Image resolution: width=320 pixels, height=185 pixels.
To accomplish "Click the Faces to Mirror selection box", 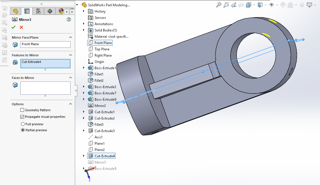I will pyautogui.click(x=45, y=88).
